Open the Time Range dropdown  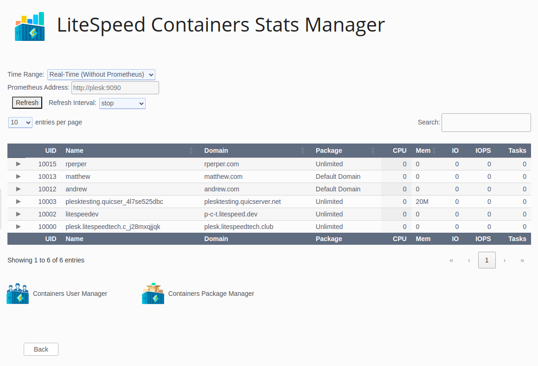101,74
